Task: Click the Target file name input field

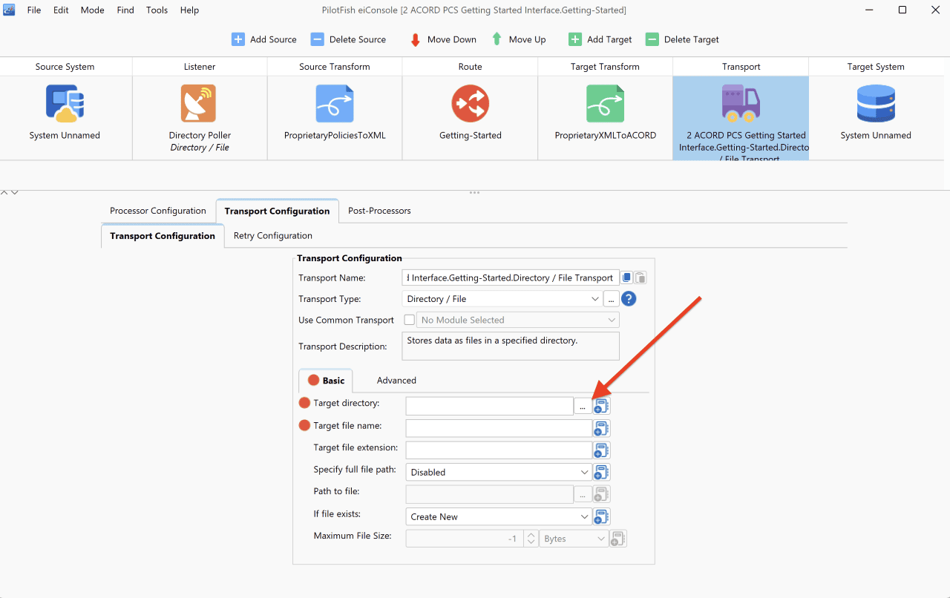Action: tap(499, 428)
